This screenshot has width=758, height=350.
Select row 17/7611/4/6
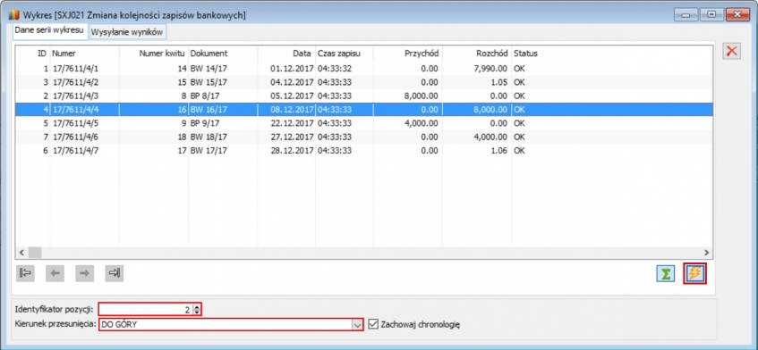[364, 137]
